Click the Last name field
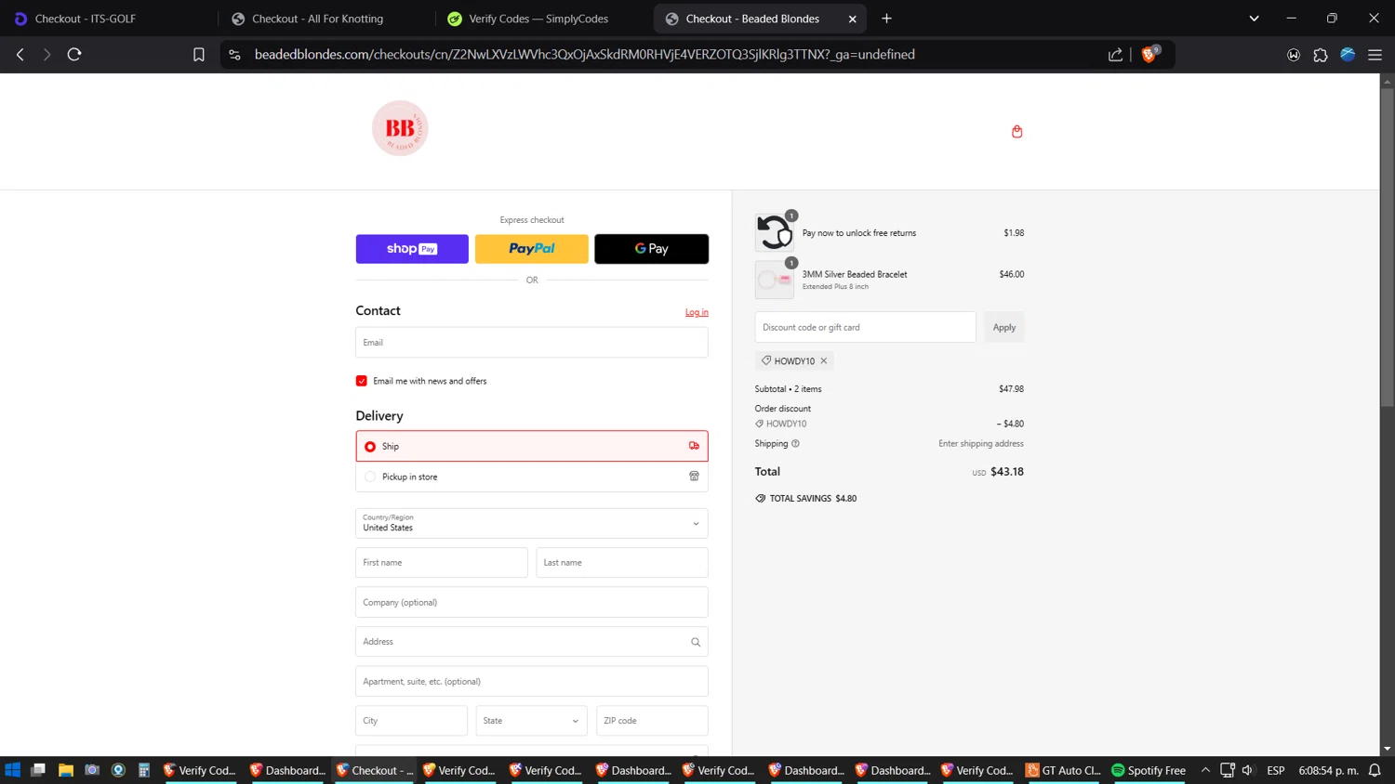Screen dimensions: 1395x784 [x=622, y=563]
